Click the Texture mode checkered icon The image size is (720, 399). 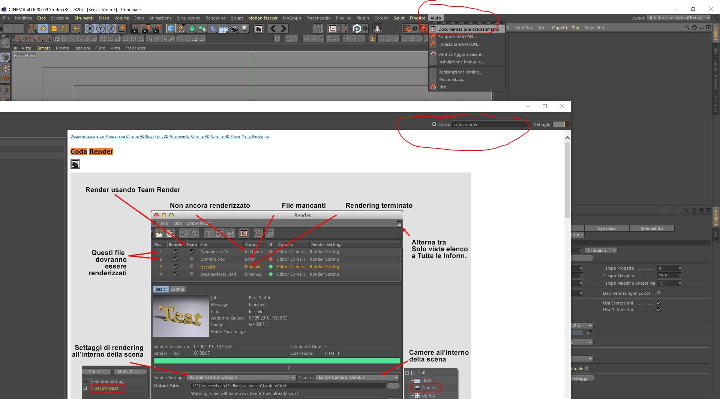coord(5,68)
